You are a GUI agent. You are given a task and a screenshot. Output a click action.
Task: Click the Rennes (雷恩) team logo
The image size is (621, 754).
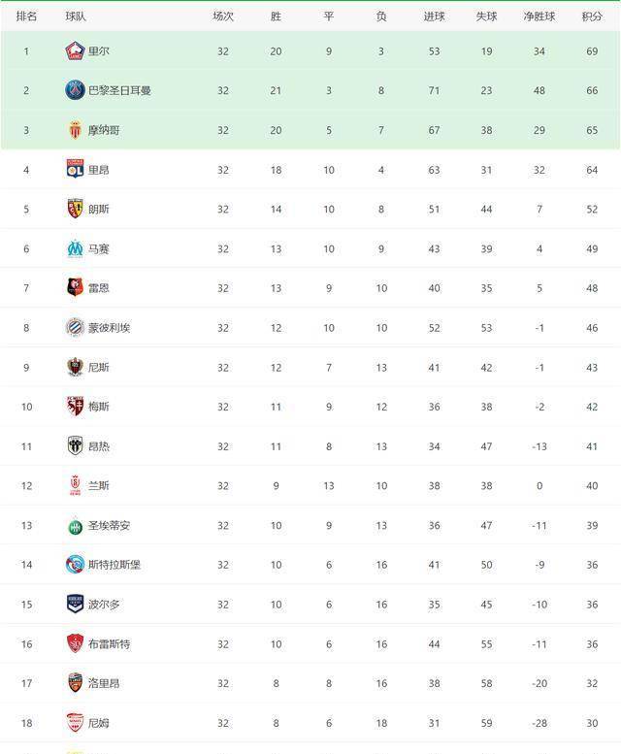pos(75,287)
